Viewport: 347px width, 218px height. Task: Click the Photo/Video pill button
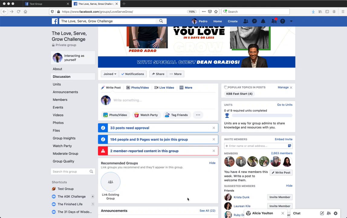115,115
